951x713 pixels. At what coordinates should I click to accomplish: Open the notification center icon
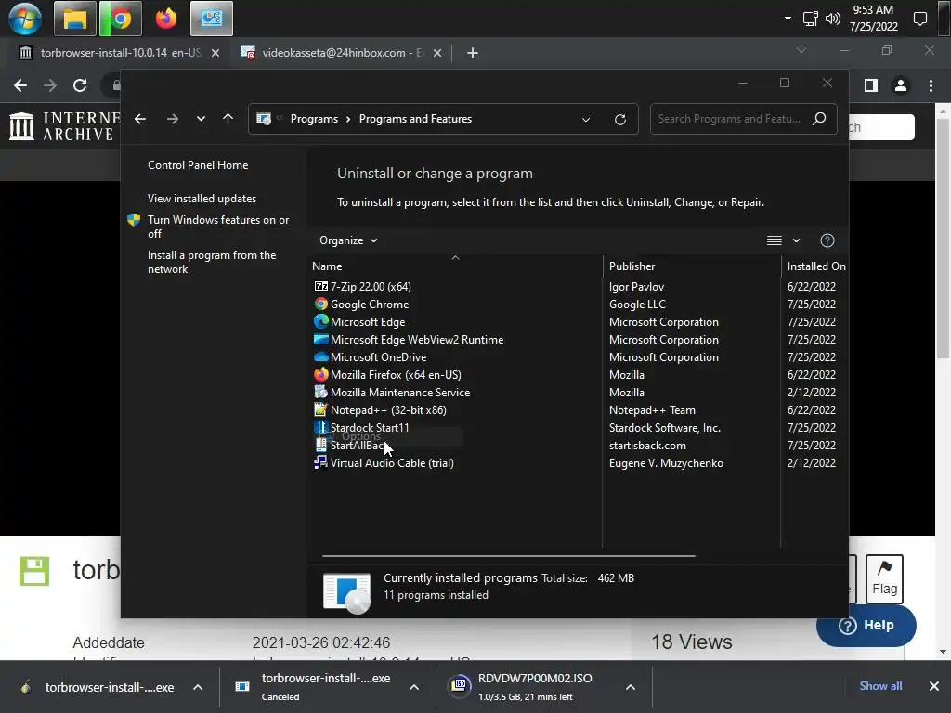[920, 19]
